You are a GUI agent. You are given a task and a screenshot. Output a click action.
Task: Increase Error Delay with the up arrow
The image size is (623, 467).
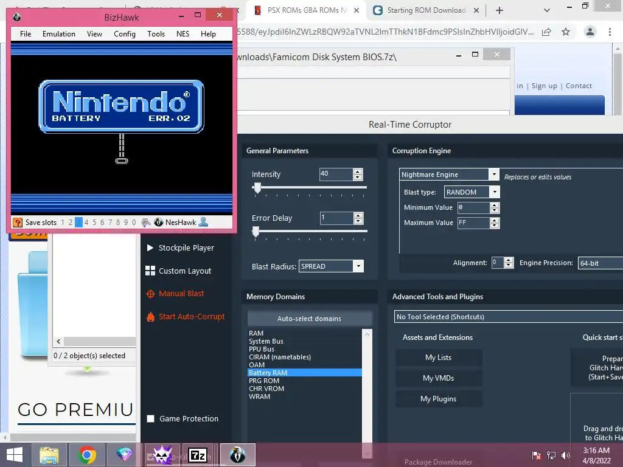coord(358,215)
